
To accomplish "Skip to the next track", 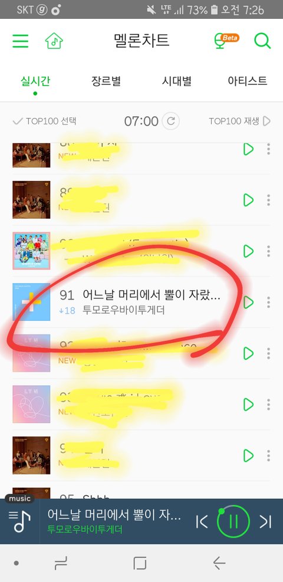I will (x=265, y=521).
